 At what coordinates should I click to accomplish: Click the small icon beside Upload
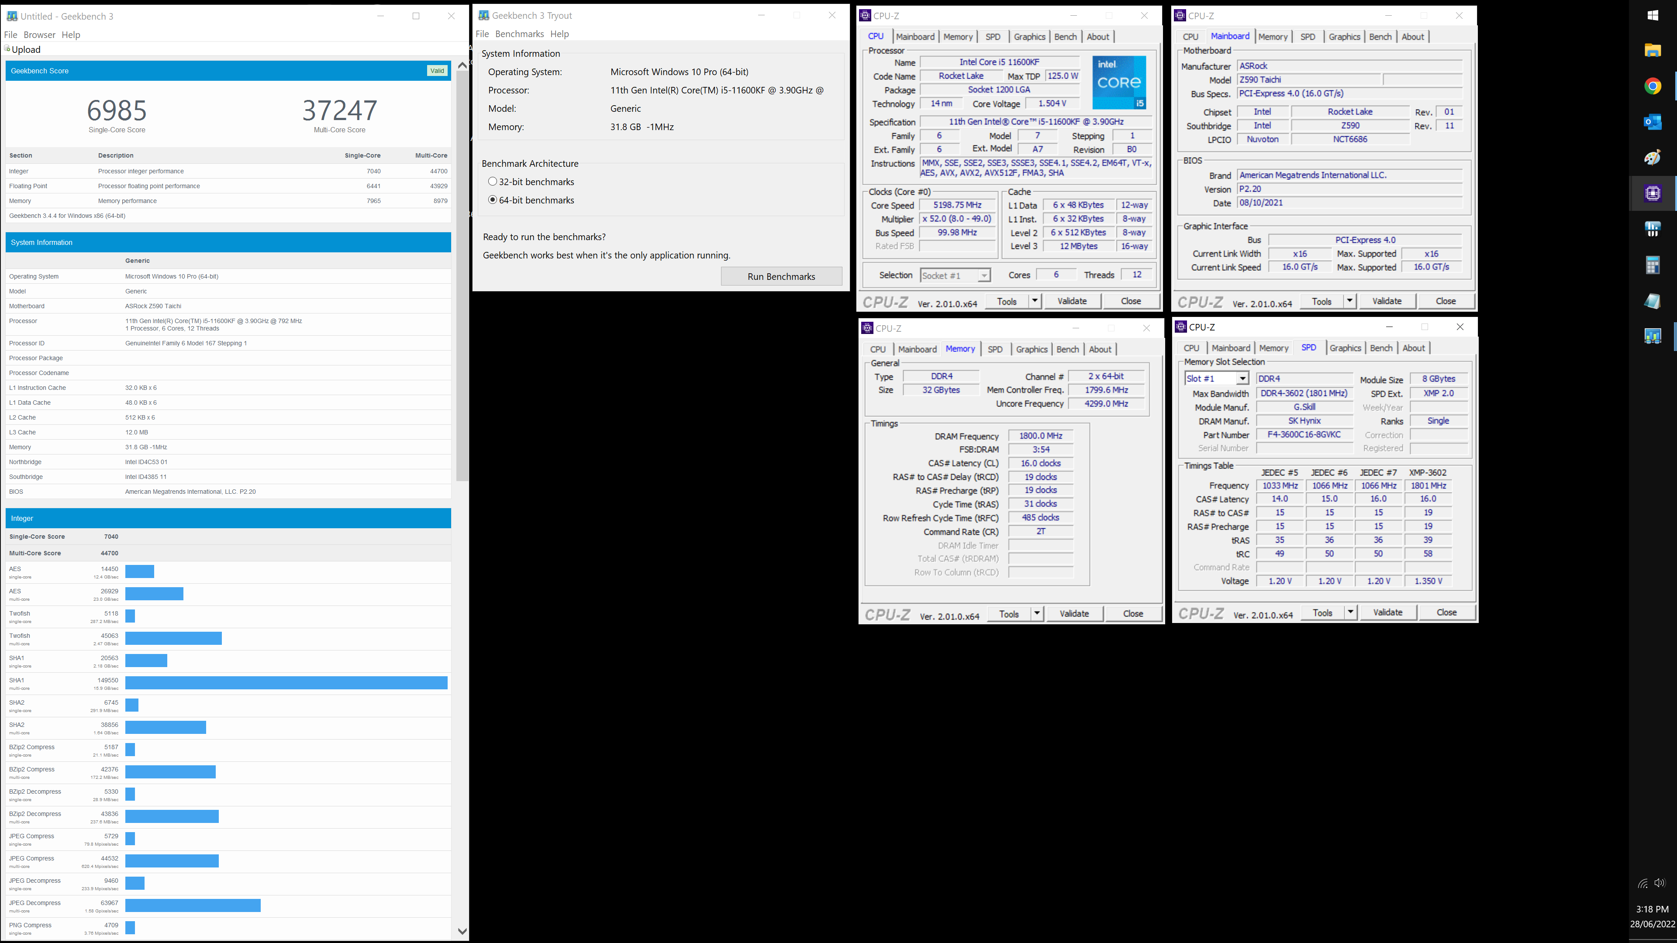(x=7, y=49)
